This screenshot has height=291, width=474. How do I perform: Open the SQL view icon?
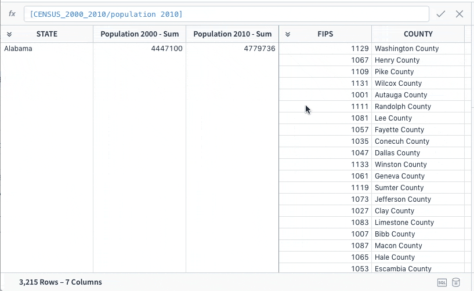[x=442, y=282]
